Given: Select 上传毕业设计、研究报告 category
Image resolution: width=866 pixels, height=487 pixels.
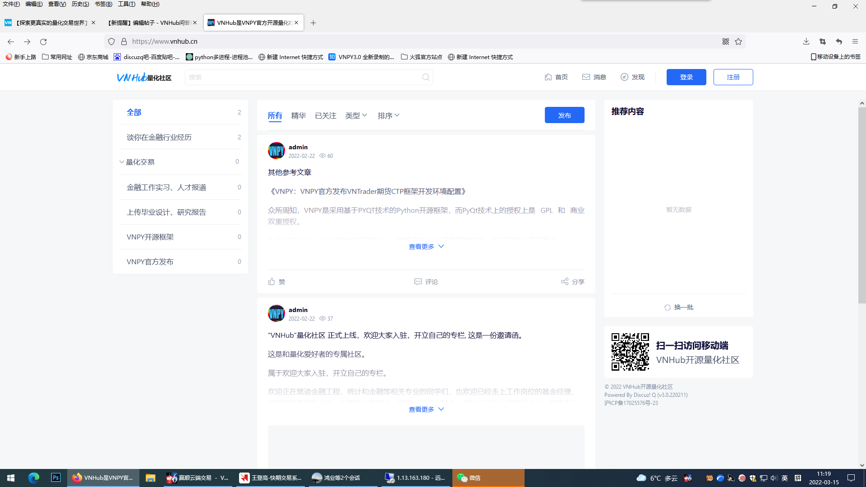Looking at the screenshot, I should [x=180, y=212].
